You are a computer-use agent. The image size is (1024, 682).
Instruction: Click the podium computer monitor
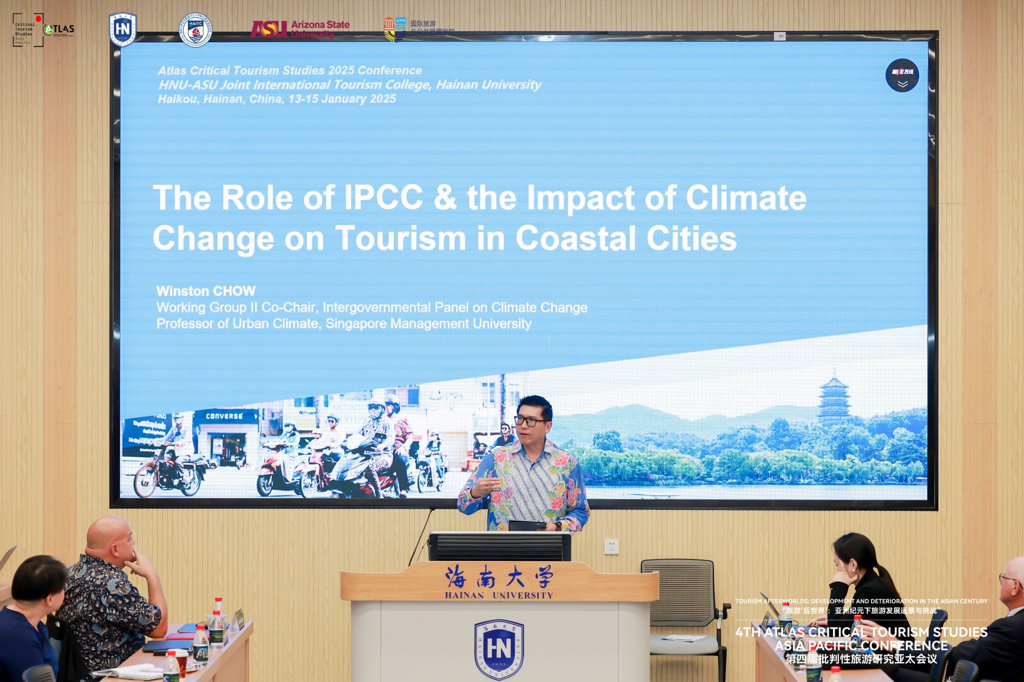tap(499, 546)
